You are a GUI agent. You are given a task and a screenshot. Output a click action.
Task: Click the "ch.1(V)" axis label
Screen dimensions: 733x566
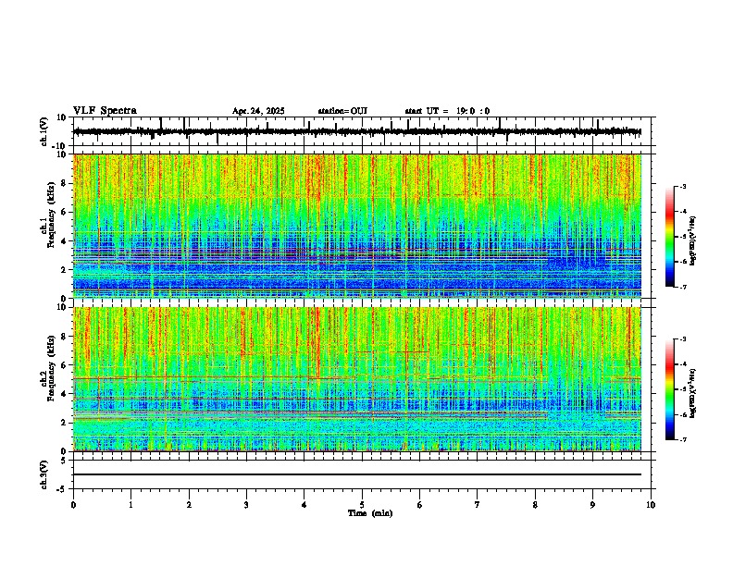44,131
